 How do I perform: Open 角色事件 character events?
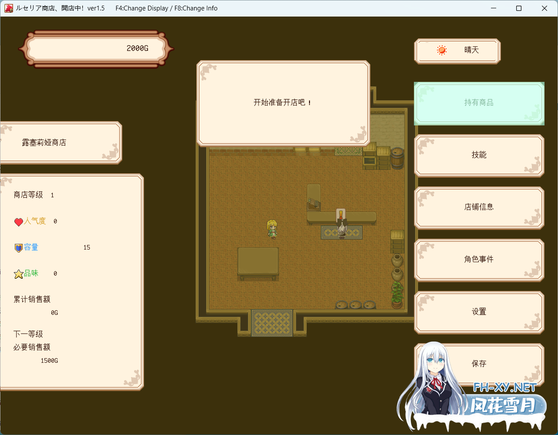tap(479, 260)
